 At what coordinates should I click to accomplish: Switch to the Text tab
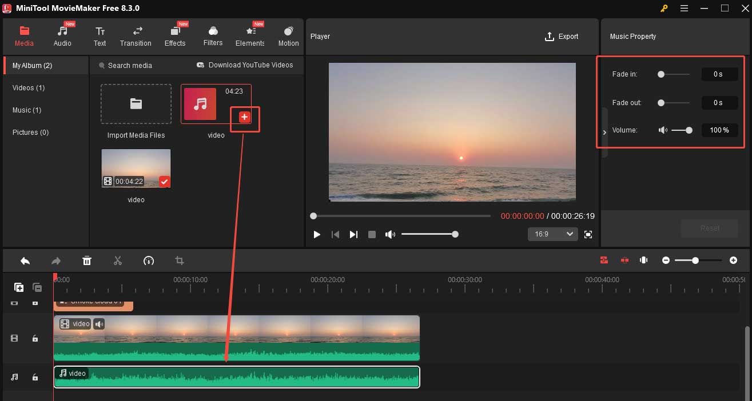click(x=100, y=36)
